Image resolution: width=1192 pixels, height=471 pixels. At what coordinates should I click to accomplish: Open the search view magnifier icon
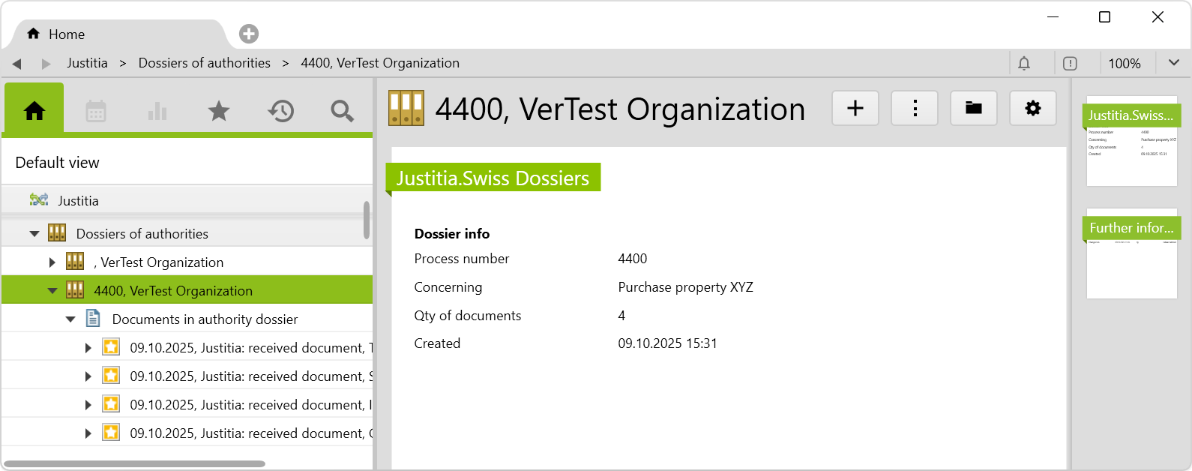[342, 111]
